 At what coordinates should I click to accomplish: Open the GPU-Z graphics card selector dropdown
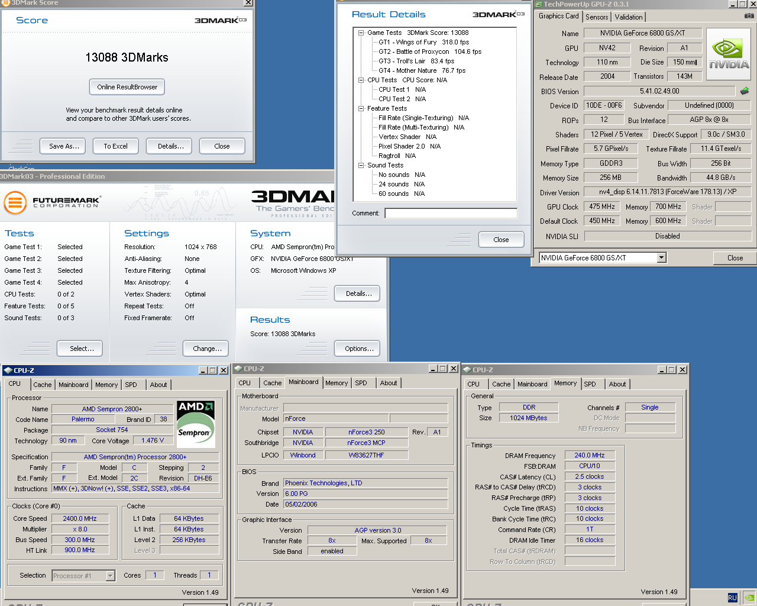[662, 257]
